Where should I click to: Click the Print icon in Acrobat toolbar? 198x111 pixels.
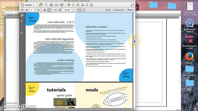point(51,5)
